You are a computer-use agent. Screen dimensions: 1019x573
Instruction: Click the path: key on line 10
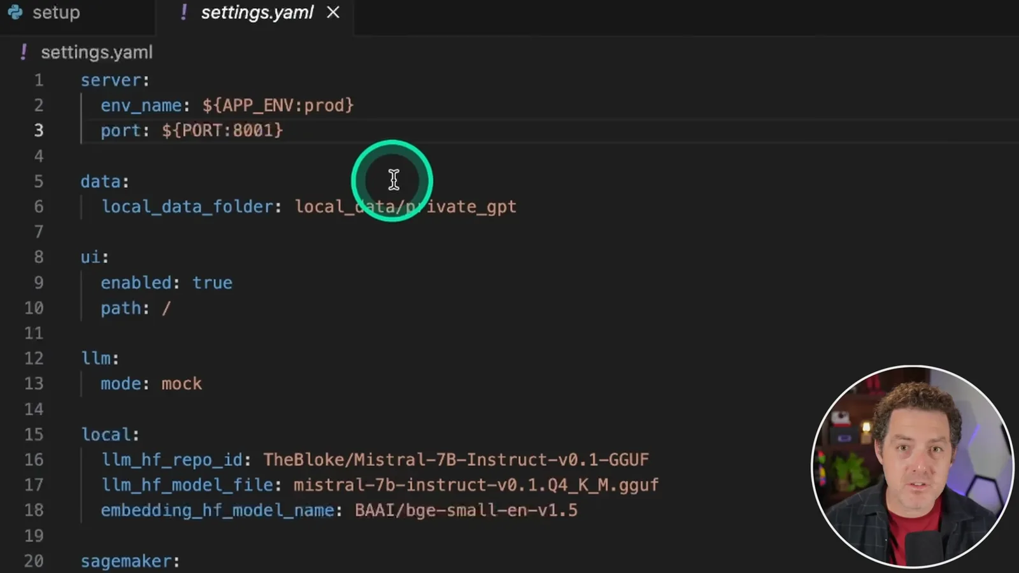pyautogui.click(x=125, y=308)
